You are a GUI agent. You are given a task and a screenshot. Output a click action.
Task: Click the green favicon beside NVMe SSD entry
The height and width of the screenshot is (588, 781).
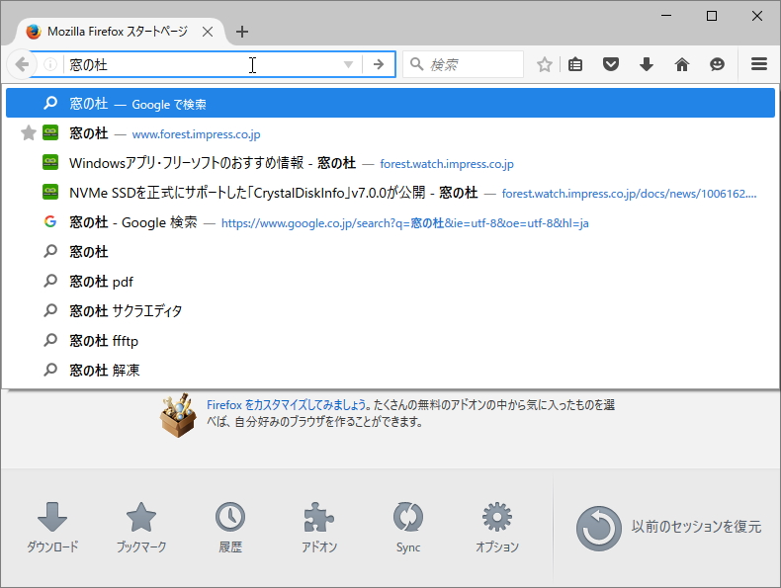click(50, 192)
